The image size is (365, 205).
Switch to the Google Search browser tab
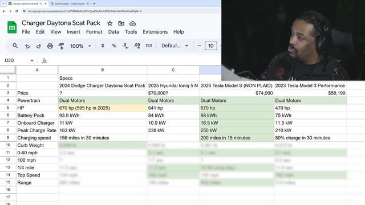(x=69, y=4)
